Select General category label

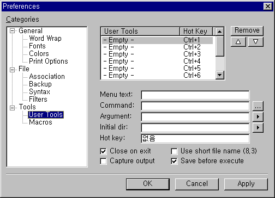31,31
